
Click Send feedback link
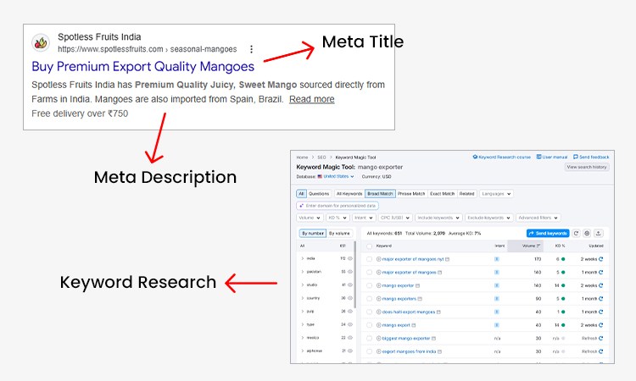click(x=591, y=157)
